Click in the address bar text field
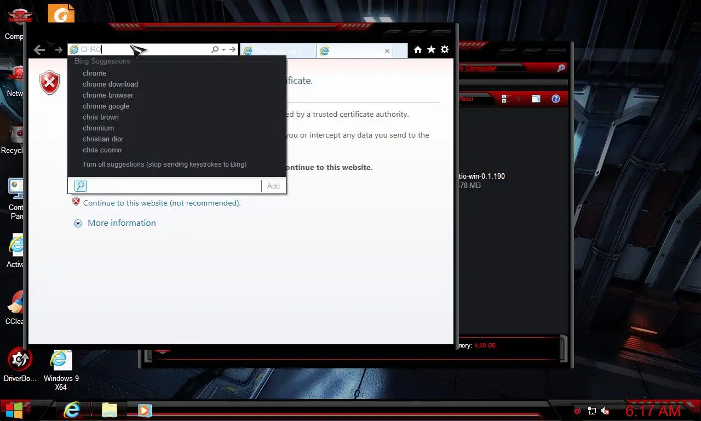 (x=145, y=50)
